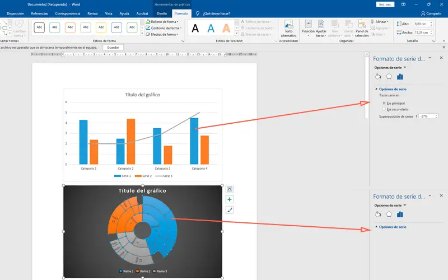Viewport: 448px width, 280px height.
Task: Close the lower Formato de serie pane
Action: point(441,195)
